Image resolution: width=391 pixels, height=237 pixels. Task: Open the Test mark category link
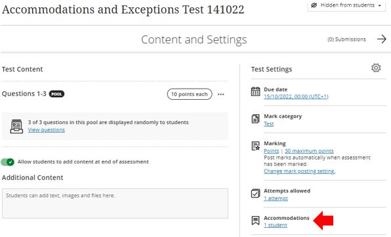[268, 124]
